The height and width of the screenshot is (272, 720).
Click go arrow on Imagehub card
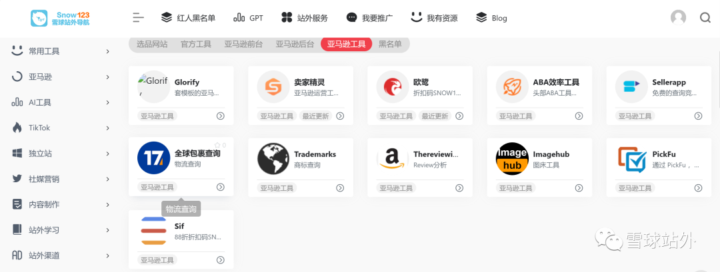tap(579, 188)
